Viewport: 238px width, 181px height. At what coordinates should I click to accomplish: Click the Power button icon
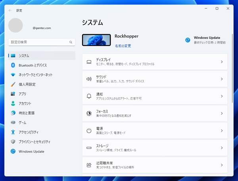click(89, 131)
